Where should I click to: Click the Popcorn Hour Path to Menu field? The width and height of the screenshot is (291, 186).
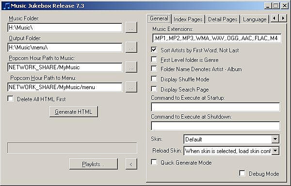point(65,87)
